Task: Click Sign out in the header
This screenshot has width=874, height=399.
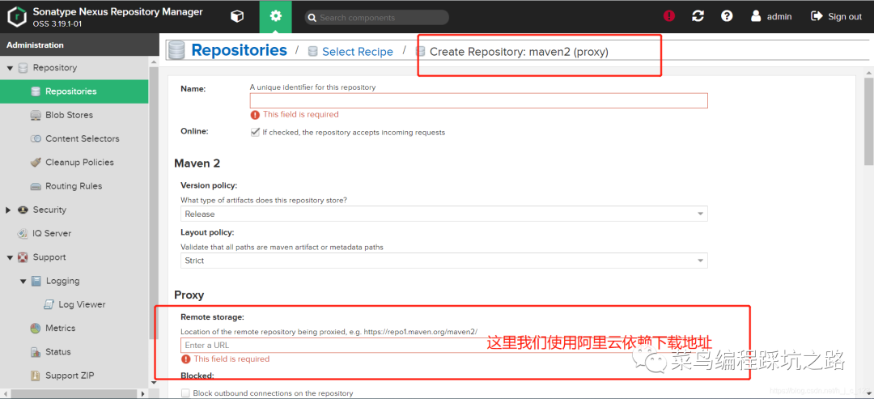Action: click(836, 16)
